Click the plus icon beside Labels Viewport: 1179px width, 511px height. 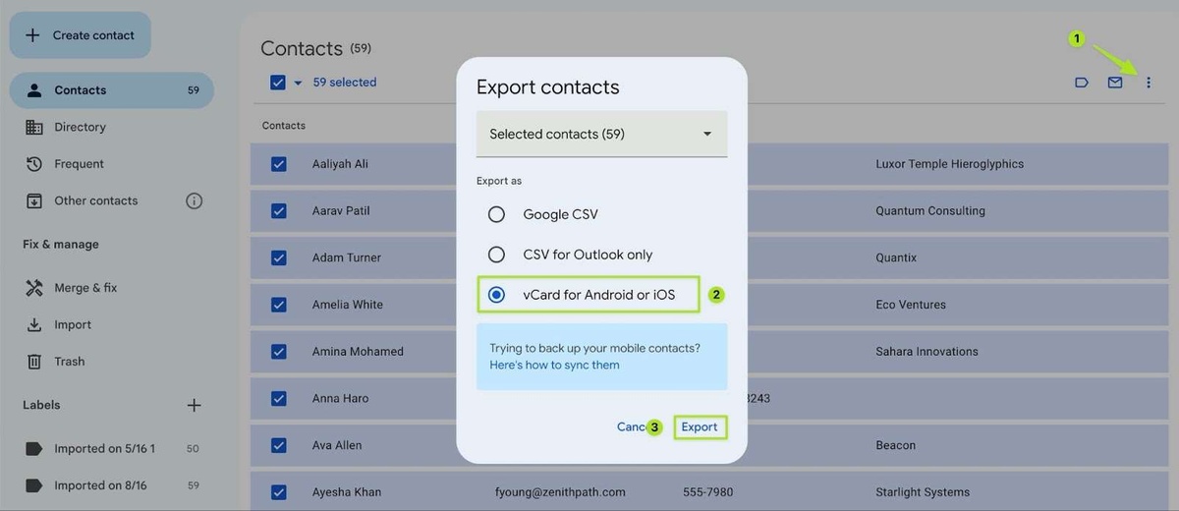[194, 405]
